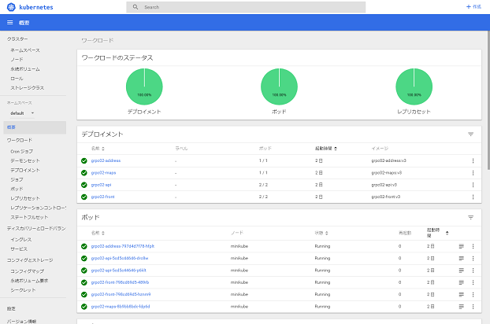Screen dimensions: 490x324
Task: Click status check icon of grpc02-address deployment
Action: [x=84, y=160]
